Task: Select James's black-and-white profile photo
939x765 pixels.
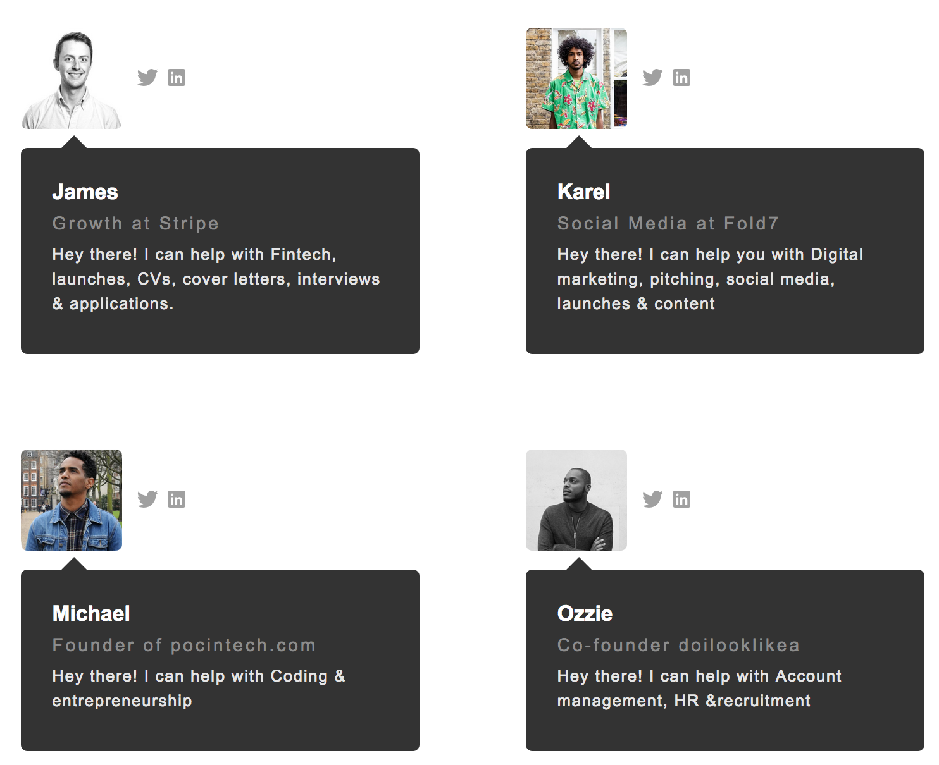Action: (x=72, y=78)
